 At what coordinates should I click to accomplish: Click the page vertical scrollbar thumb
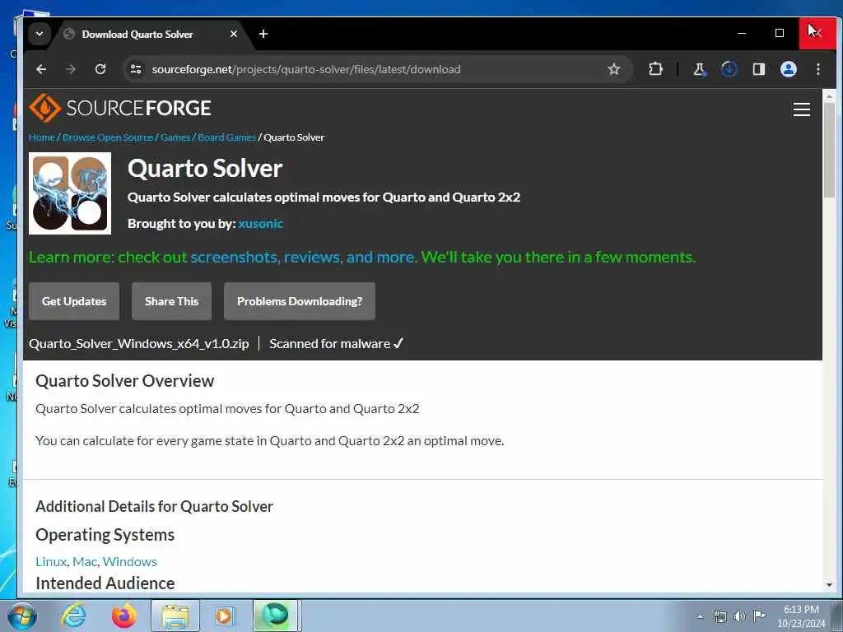pos(829,150)
